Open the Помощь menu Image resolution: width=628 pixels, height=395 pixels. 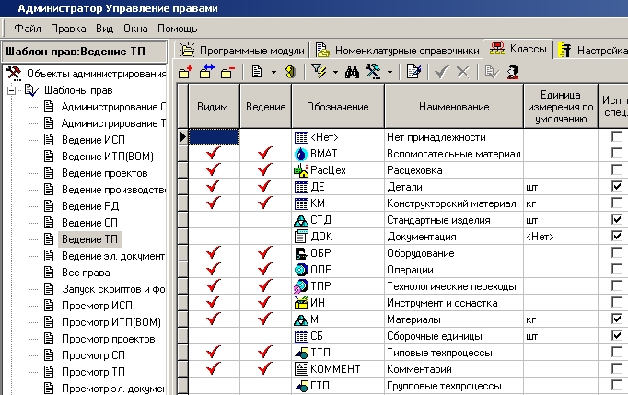click(178, 29)
